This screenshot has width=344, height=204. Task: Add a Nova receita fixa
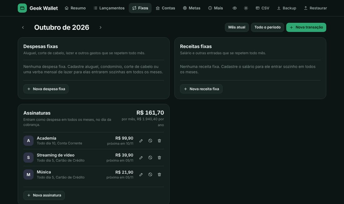(x=201, y=89)
